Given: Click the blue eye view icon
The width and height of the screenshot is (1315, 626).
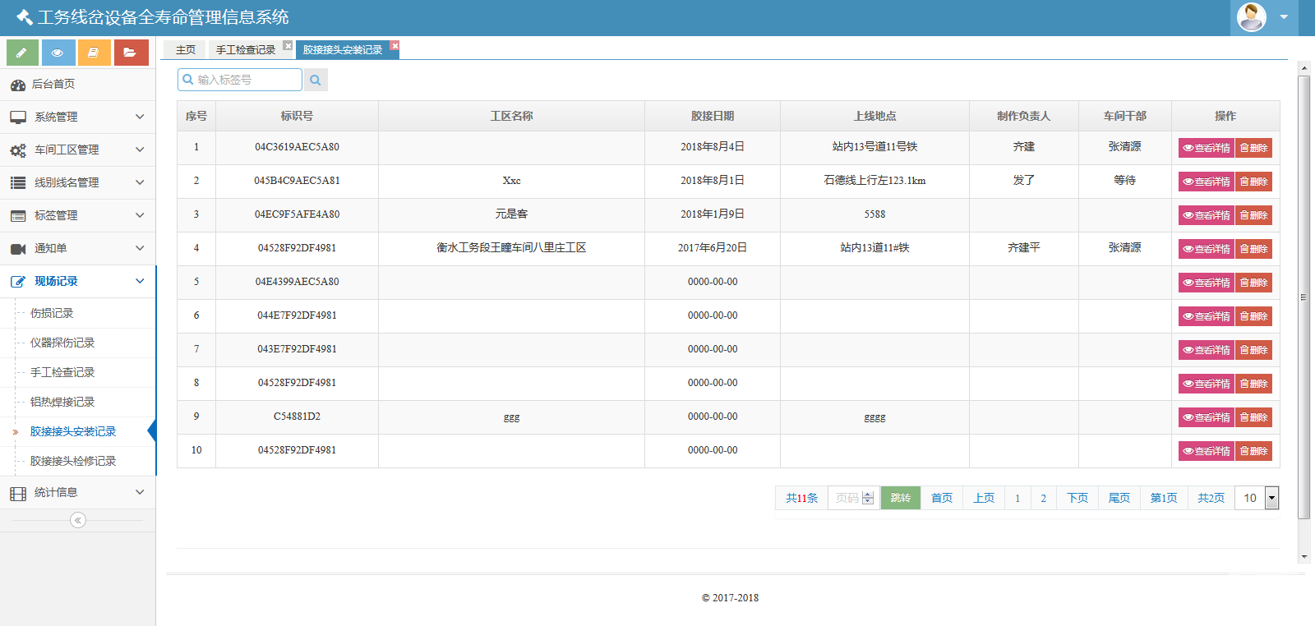Looking at the screenshot, I should [x=58, y=53].
